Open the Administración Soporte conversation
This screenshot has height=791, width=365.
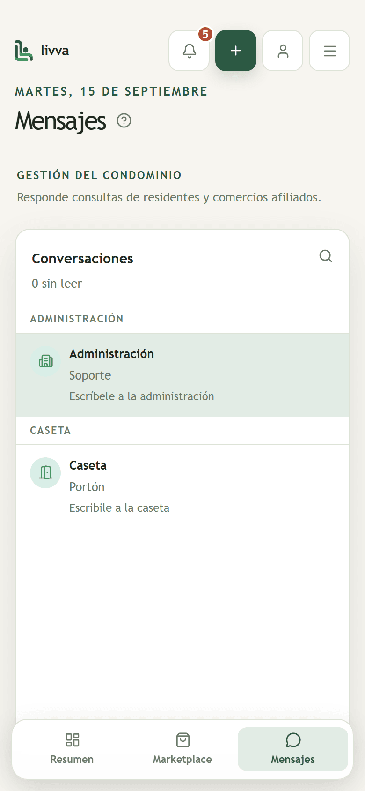182,375
